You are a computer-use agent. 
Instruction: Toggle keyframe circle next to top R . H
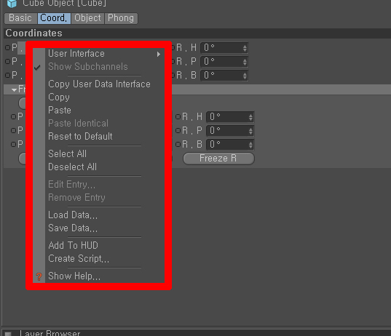(x=173, y=47)
